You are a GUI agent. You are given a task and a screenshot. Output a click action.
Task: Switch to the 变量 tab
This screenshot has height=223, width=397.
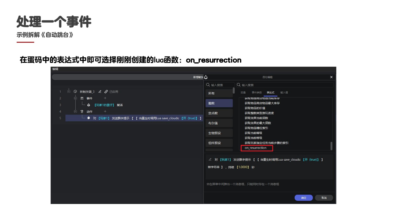tap(243, 92)
